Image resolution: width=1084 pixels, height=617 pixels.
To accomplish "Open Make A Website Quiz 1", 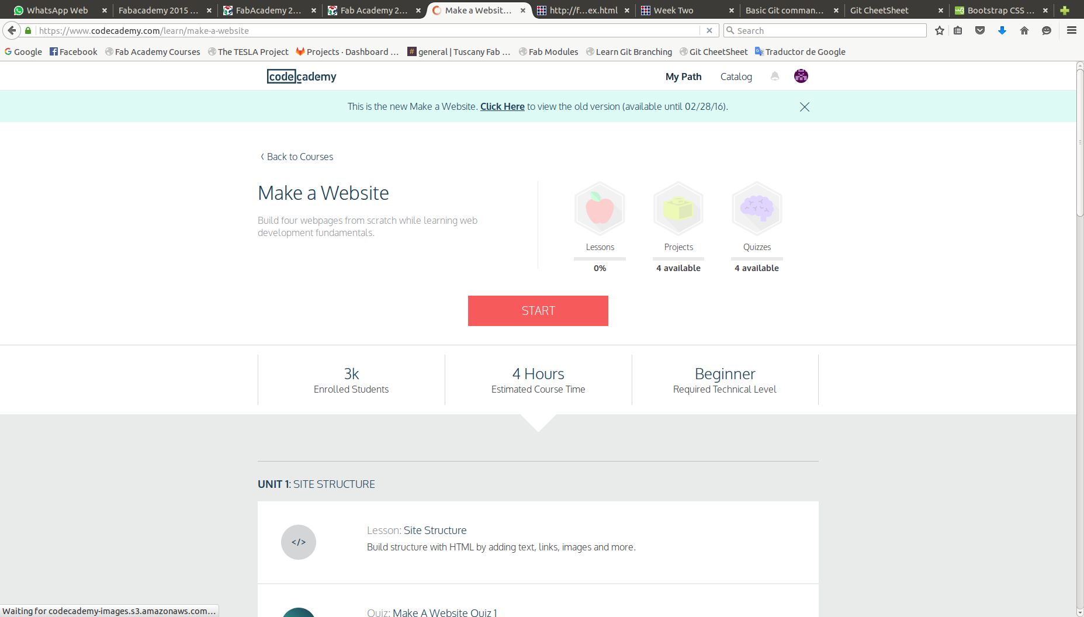I will [x=445, y=612].
